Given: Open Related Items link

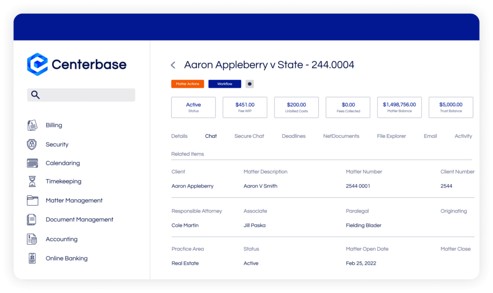Looking at the screenshot, I should [187, 154].
